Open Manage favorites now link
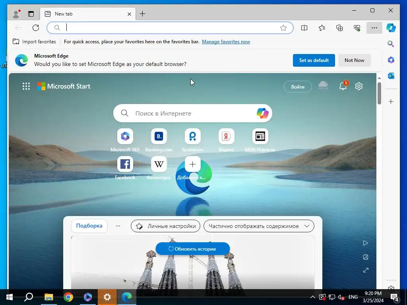 [x=226, y=41]
